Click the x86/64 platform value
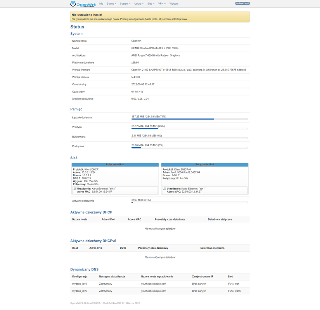This screenshot has height=310, width=320. coord(135,63)
